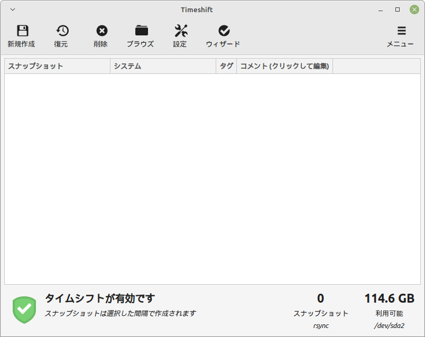Click the タグ column header

226,66
